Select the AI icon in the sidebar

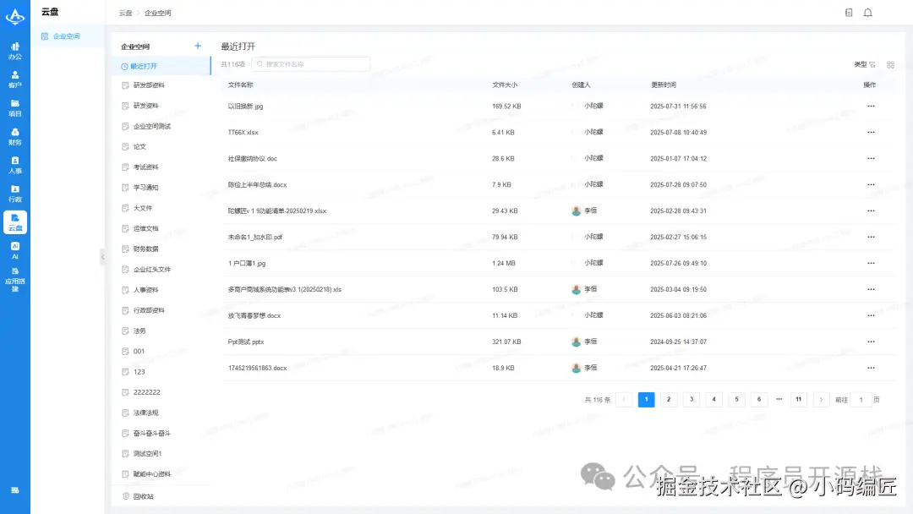[15, 252]
